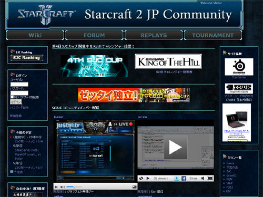Click the orange ゼッタイ独立 advertisement banner

(134, 95)
